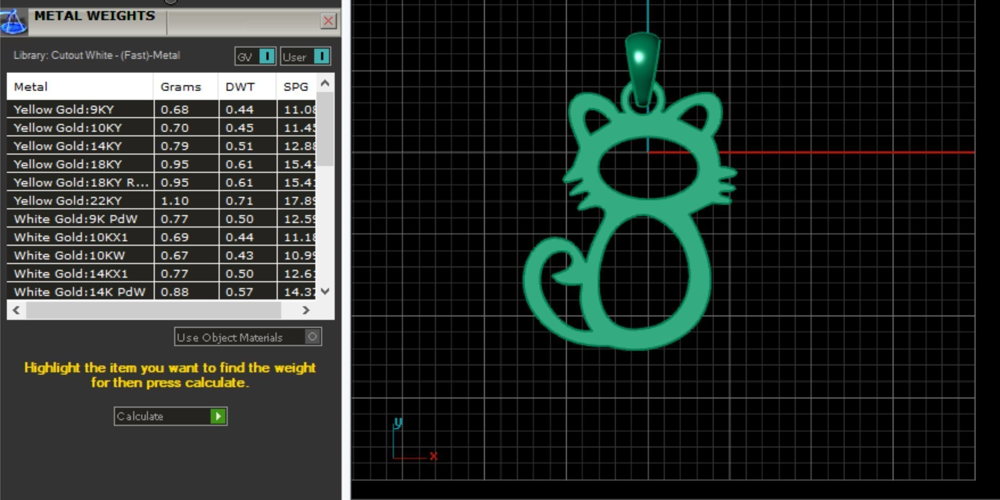Sort by the Metal column header
The height and width of the screenshot is (500, 1000).
point(80,87)
